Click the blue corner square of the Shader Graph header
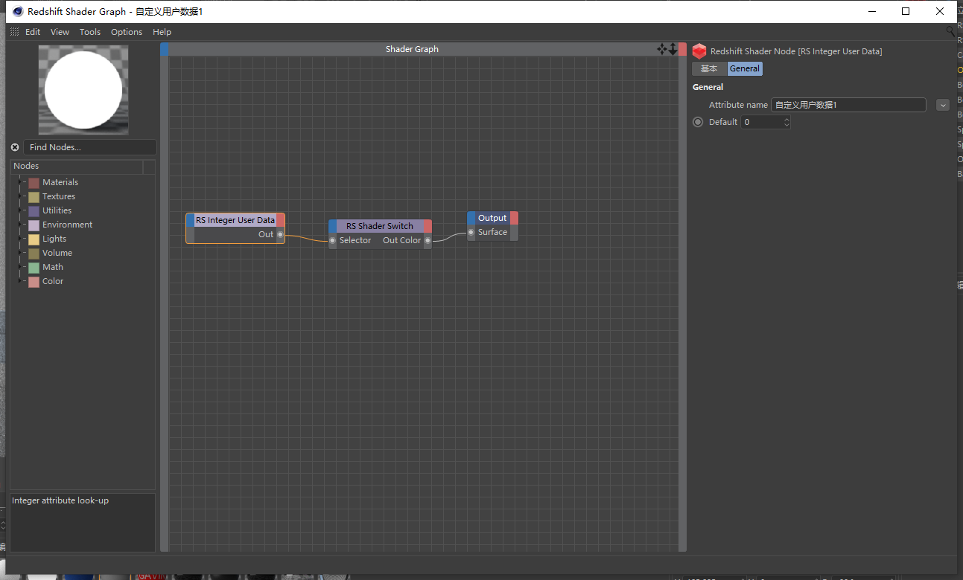The height and width of the screenshot is (580, 963). [165, 49]
